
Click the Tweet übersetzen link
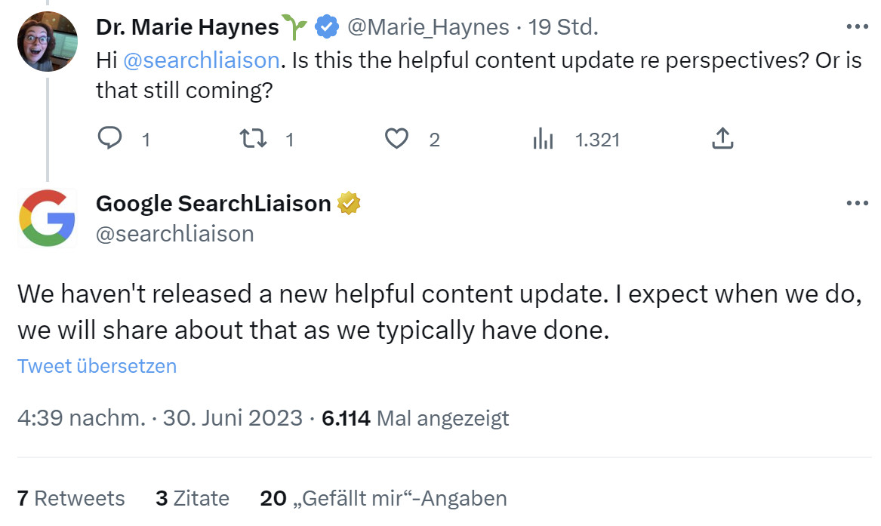[x=96, y=366]
